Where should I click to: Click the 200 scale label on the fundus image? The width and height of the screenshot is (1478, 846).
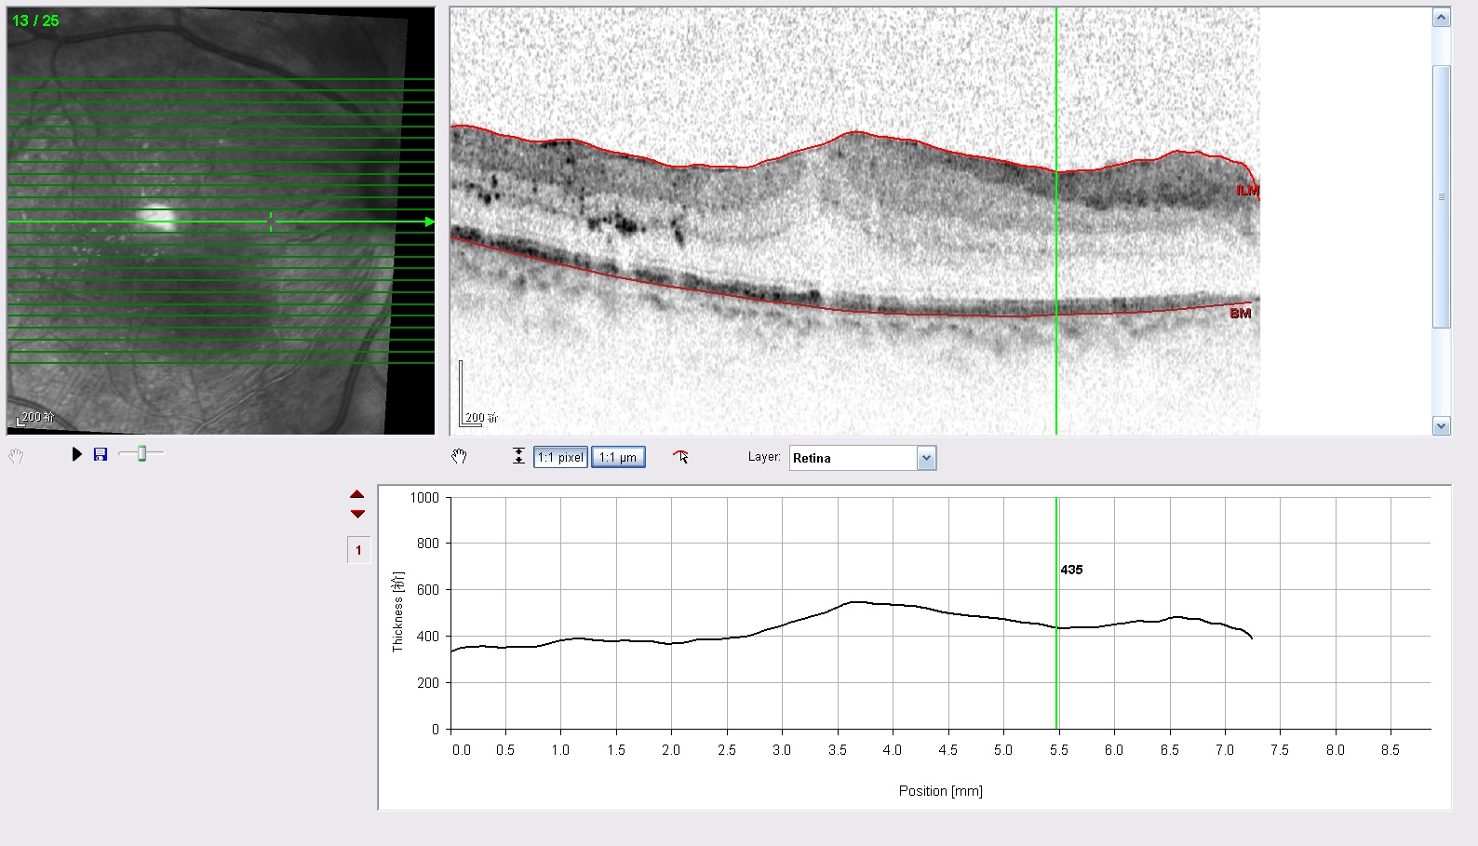pyautogui.click(x=38, y=417)
